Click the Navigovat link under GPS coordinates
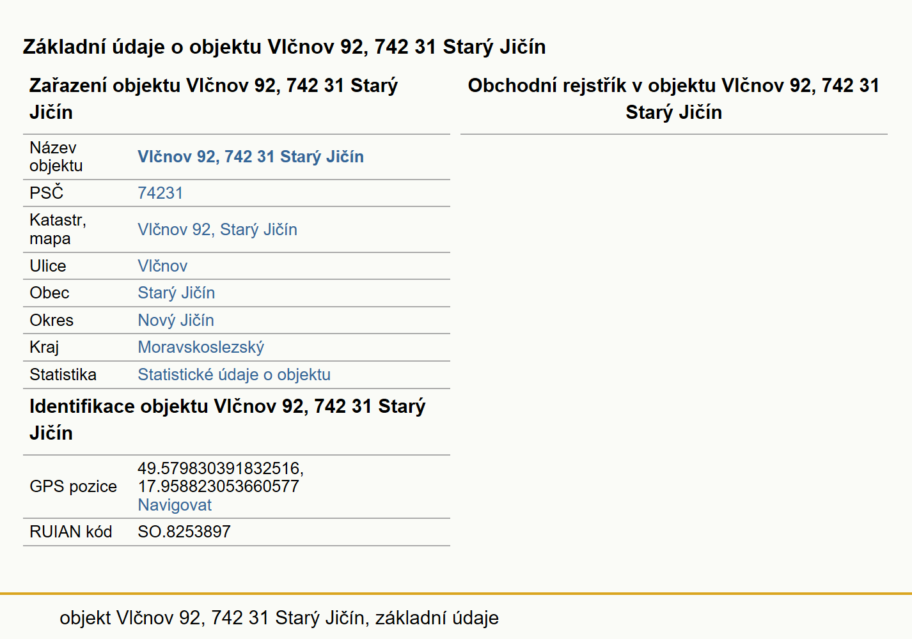Viewport: 912px width, 639px height. [175, 505]
